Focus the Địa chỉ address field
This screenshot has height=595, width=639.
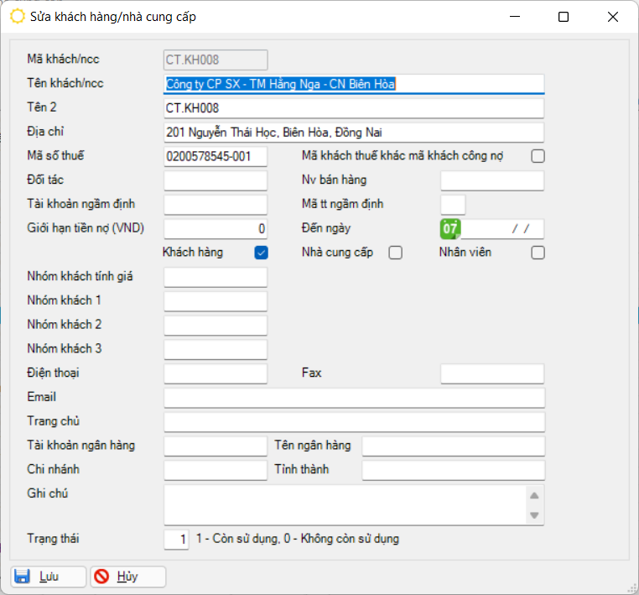pyautogui.click(x=354, y=133)
